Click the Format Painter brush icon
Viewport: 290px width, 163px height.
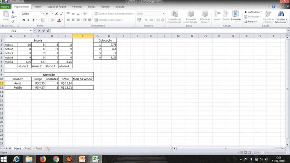[x=13, y=21]
